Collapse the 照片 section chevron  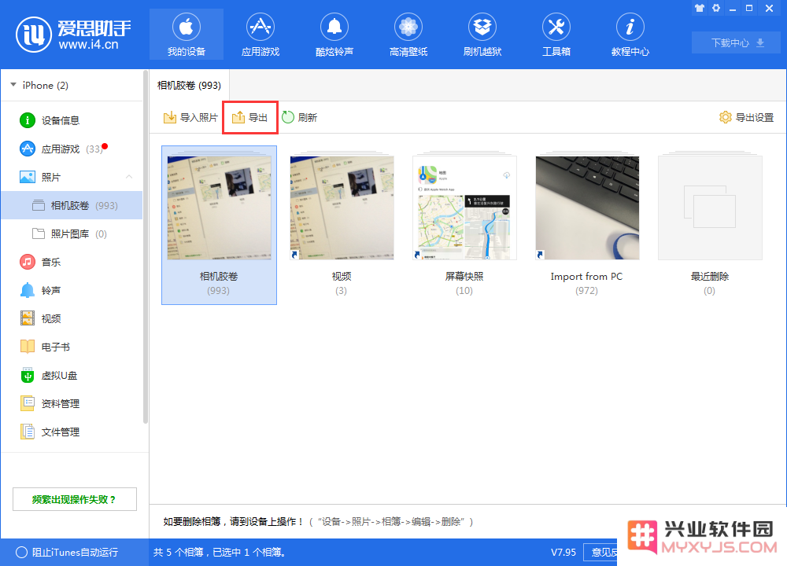(x=129, y=177)
